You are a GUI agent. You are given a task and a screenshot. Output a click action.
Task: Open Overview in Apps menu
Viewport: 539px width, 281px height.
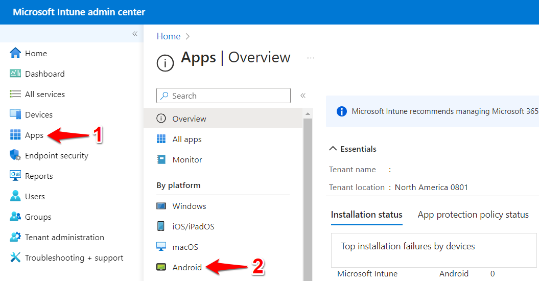point(223,119)
